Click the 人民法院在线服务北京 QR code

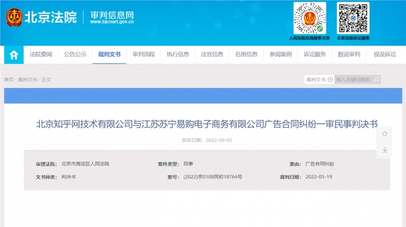pyautogui.click(x=309, y=17)
